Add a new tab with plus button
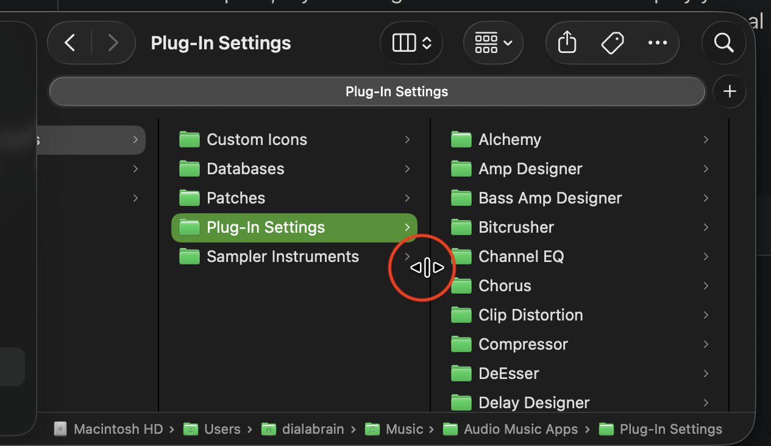 (730, 91)
